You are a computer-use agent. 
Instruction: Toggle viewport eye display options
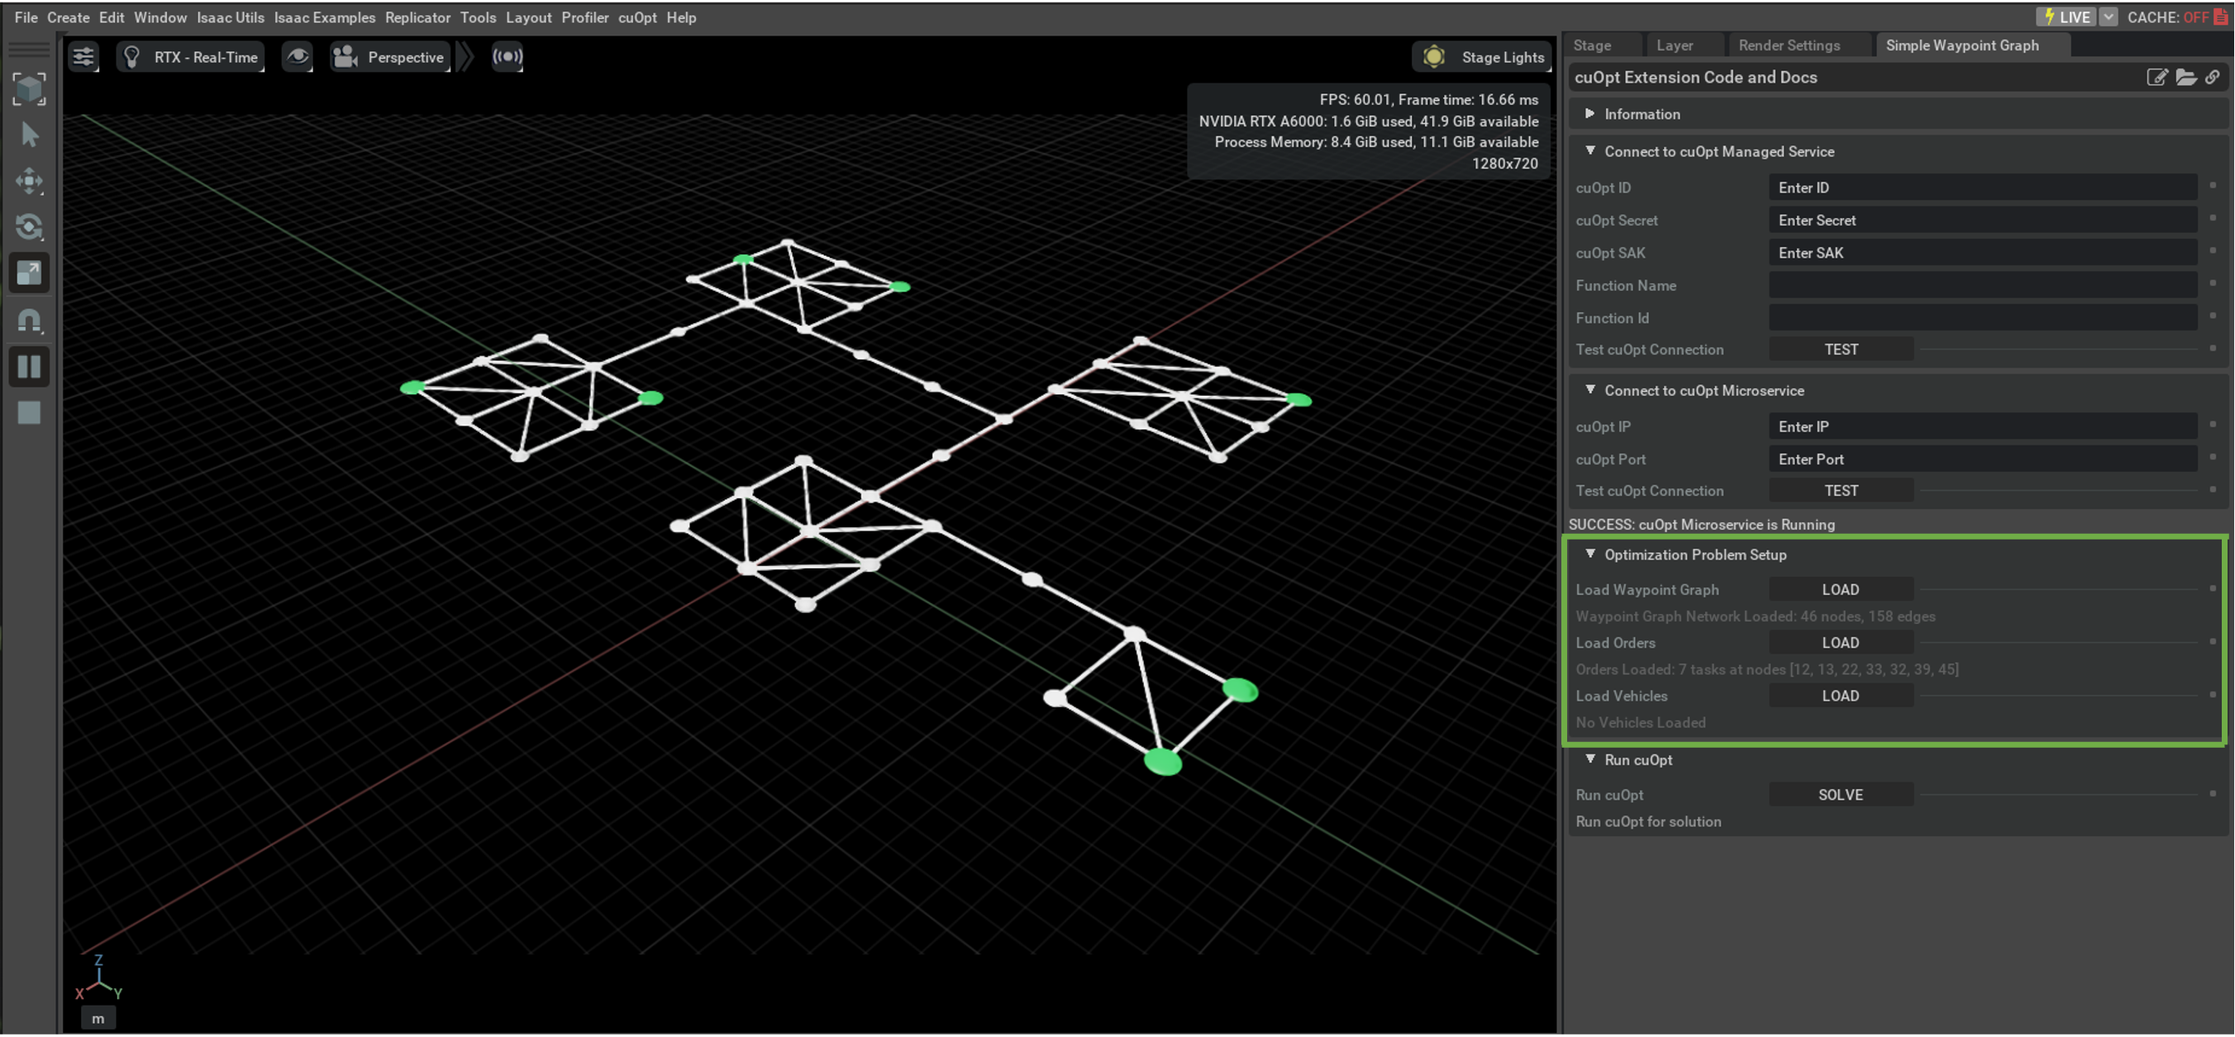coord(298,57)
